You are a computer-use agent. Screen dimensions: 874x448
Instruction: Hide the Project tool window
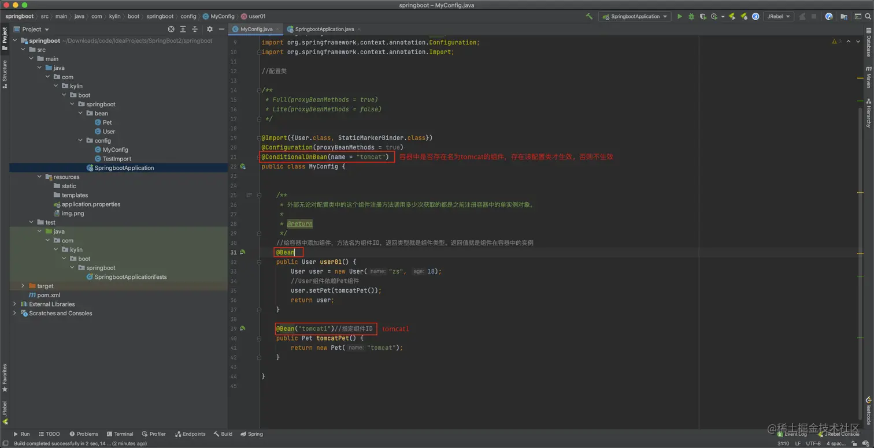click(x=221, y=29)
